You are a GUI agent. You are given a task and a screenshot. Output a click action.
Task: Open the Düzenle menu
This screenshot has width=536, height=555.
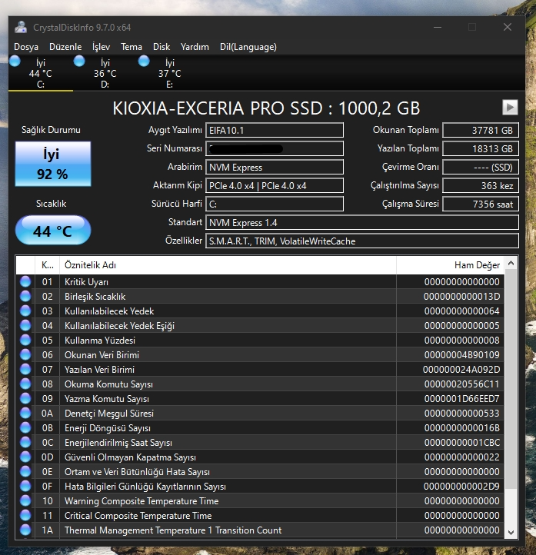point(65,47)
